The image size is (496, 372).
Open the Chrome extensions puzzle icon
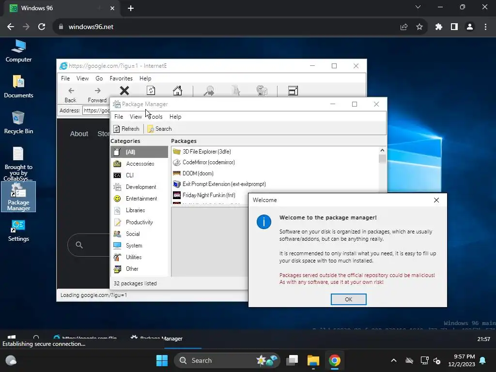(x=439, y=27)
